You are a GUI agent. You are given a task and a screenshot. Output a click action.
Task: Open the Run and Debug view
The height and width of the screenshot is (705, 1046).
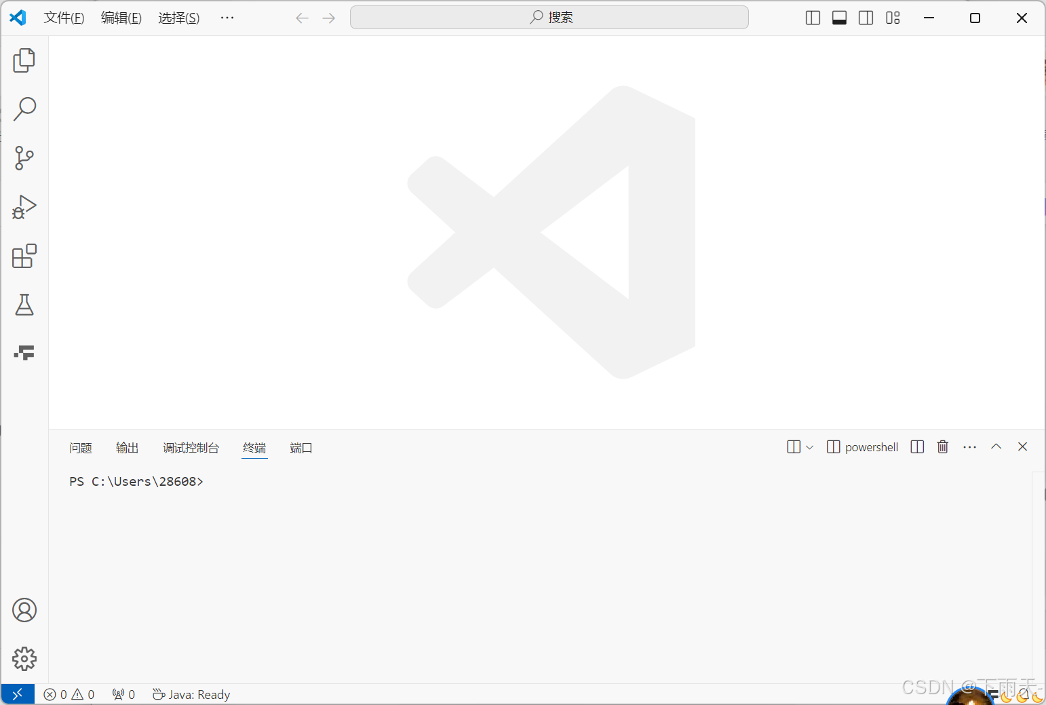pyautogui.click(x=24, y=207)
